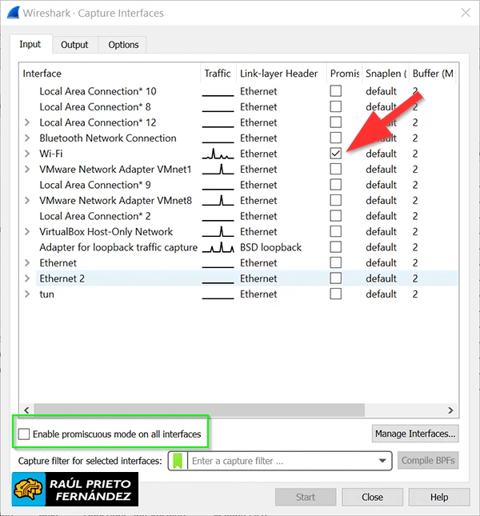Expand the Wi-Fi interface row
This screenshot has width=480, height=516.
click(27, 154)
